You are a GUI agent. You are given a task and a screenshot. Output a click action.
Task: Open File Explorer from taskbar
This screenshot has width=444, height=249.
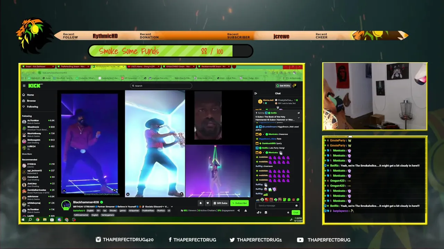[x=45, y=220]
